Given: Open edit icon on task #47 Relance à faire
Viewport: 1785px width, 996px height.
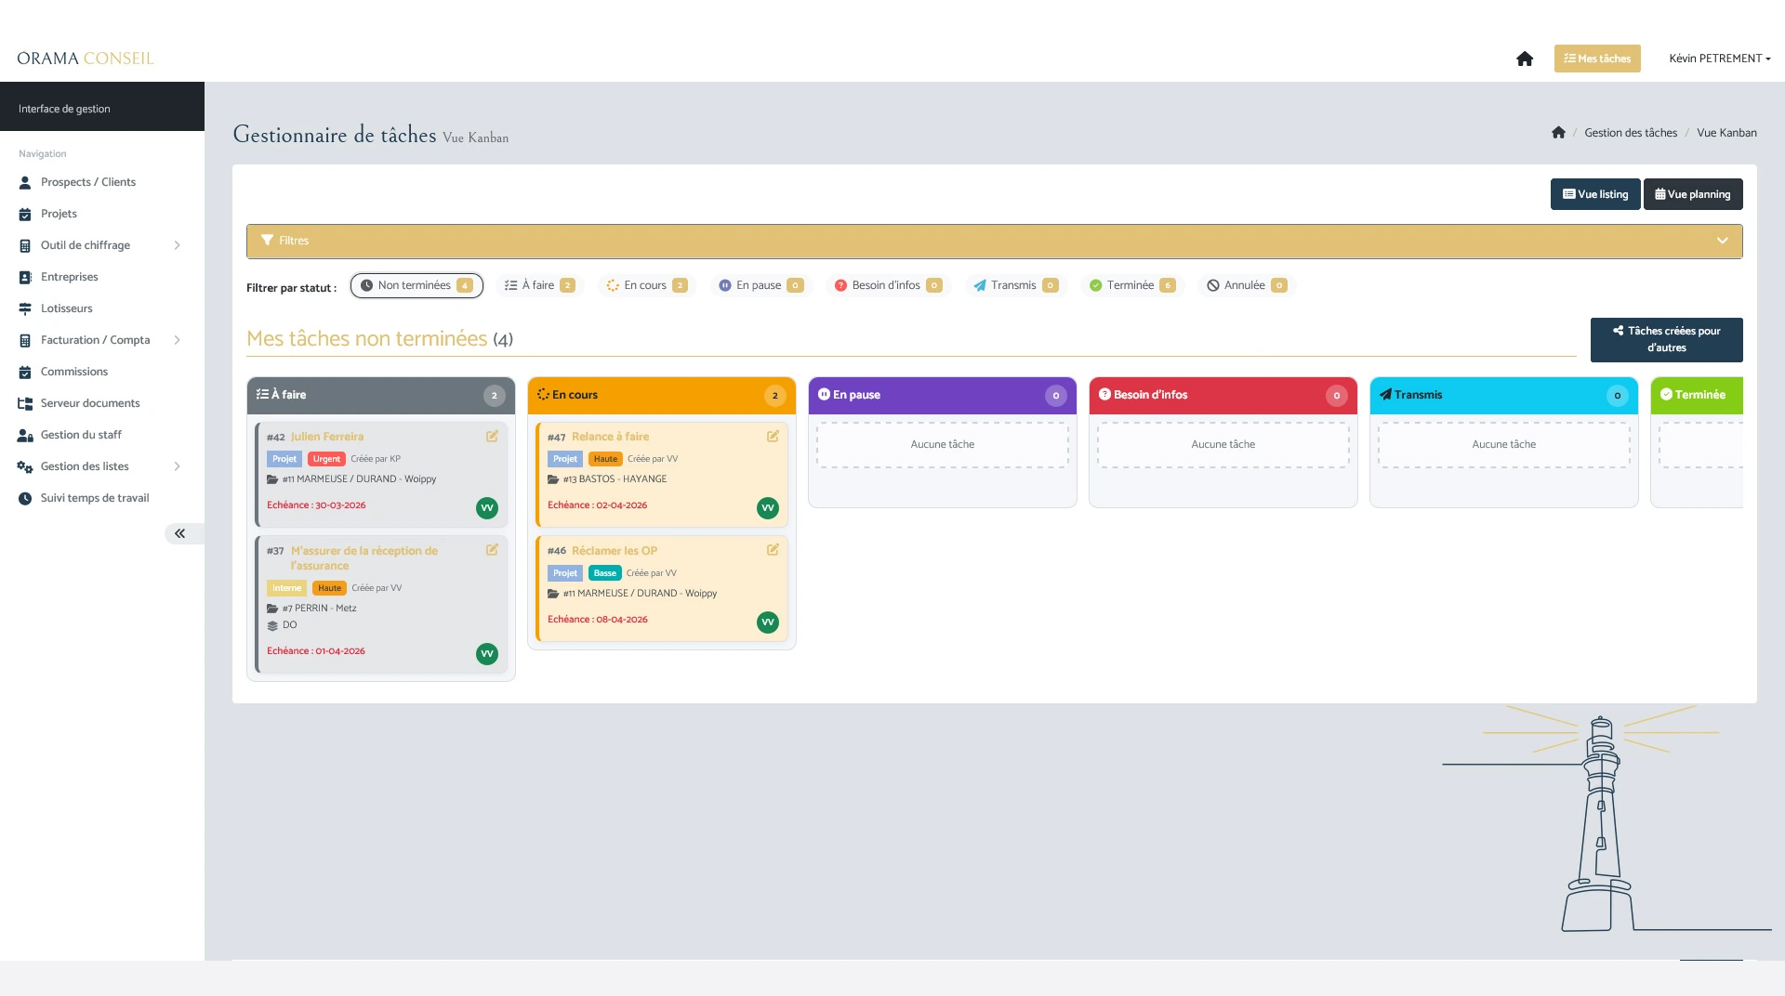Looking at the screenshot, I should pyautogui.click(x=773, y=437).
